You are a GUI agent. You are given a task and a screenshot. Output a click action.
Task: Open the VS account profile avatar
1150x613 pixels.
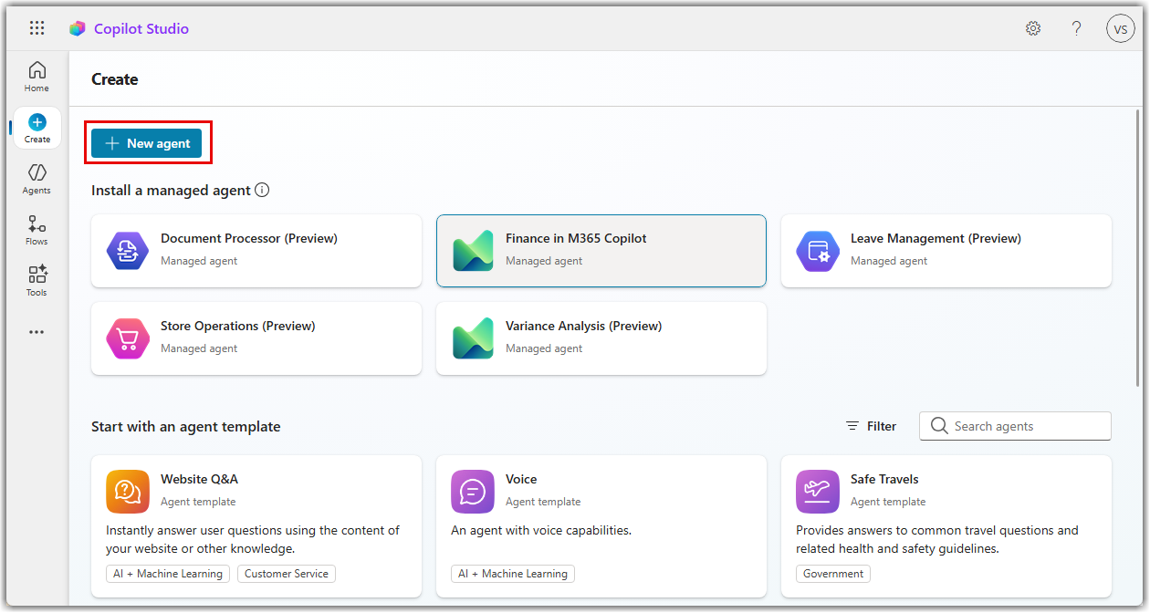click(x=1120, y=28)
